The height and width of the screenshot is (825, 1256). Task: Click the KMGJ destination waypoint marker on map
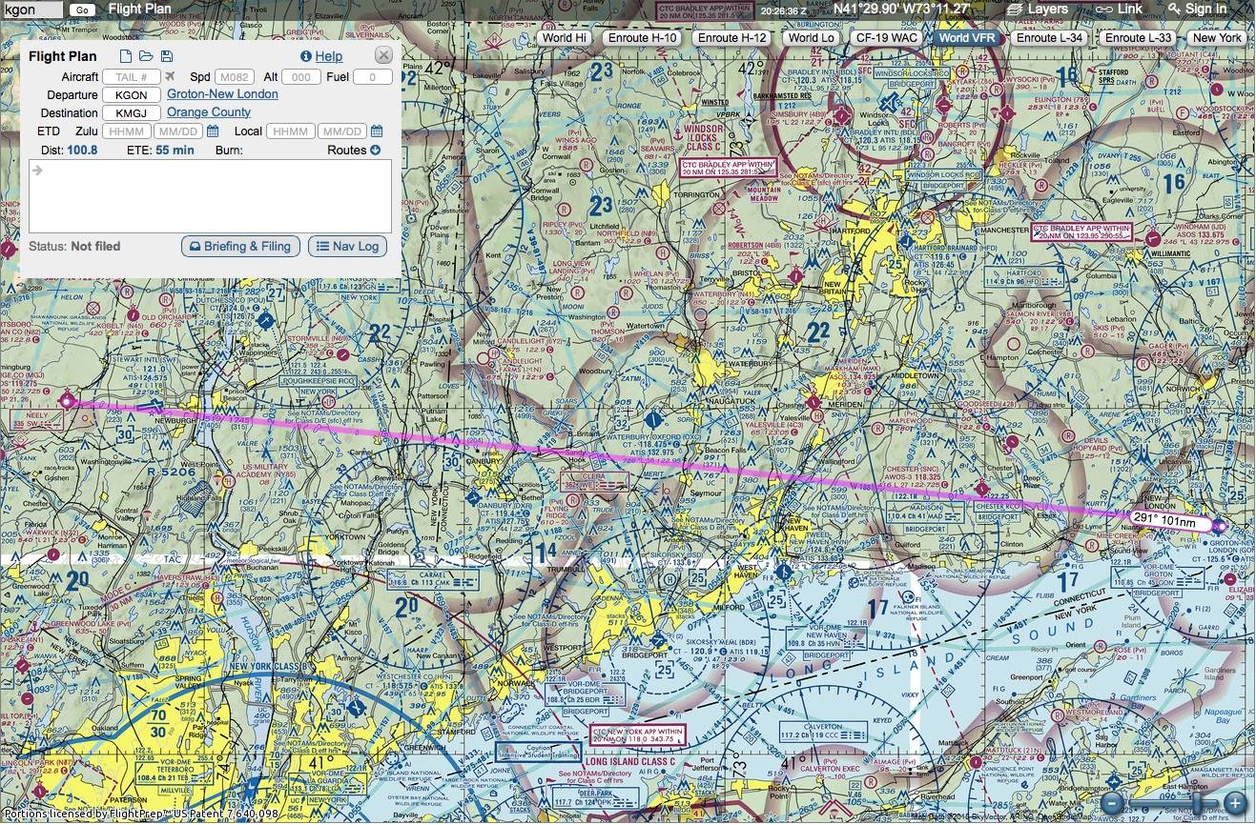[67, 402]
